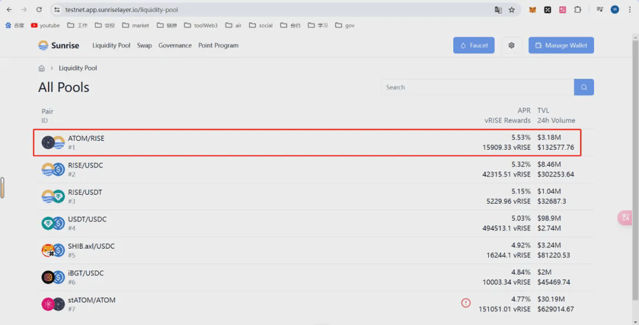This screenshot has width=639, height=325.
Task: Click the 24h Volume column header
Action: pyautogui.click(x=556, y=121)
